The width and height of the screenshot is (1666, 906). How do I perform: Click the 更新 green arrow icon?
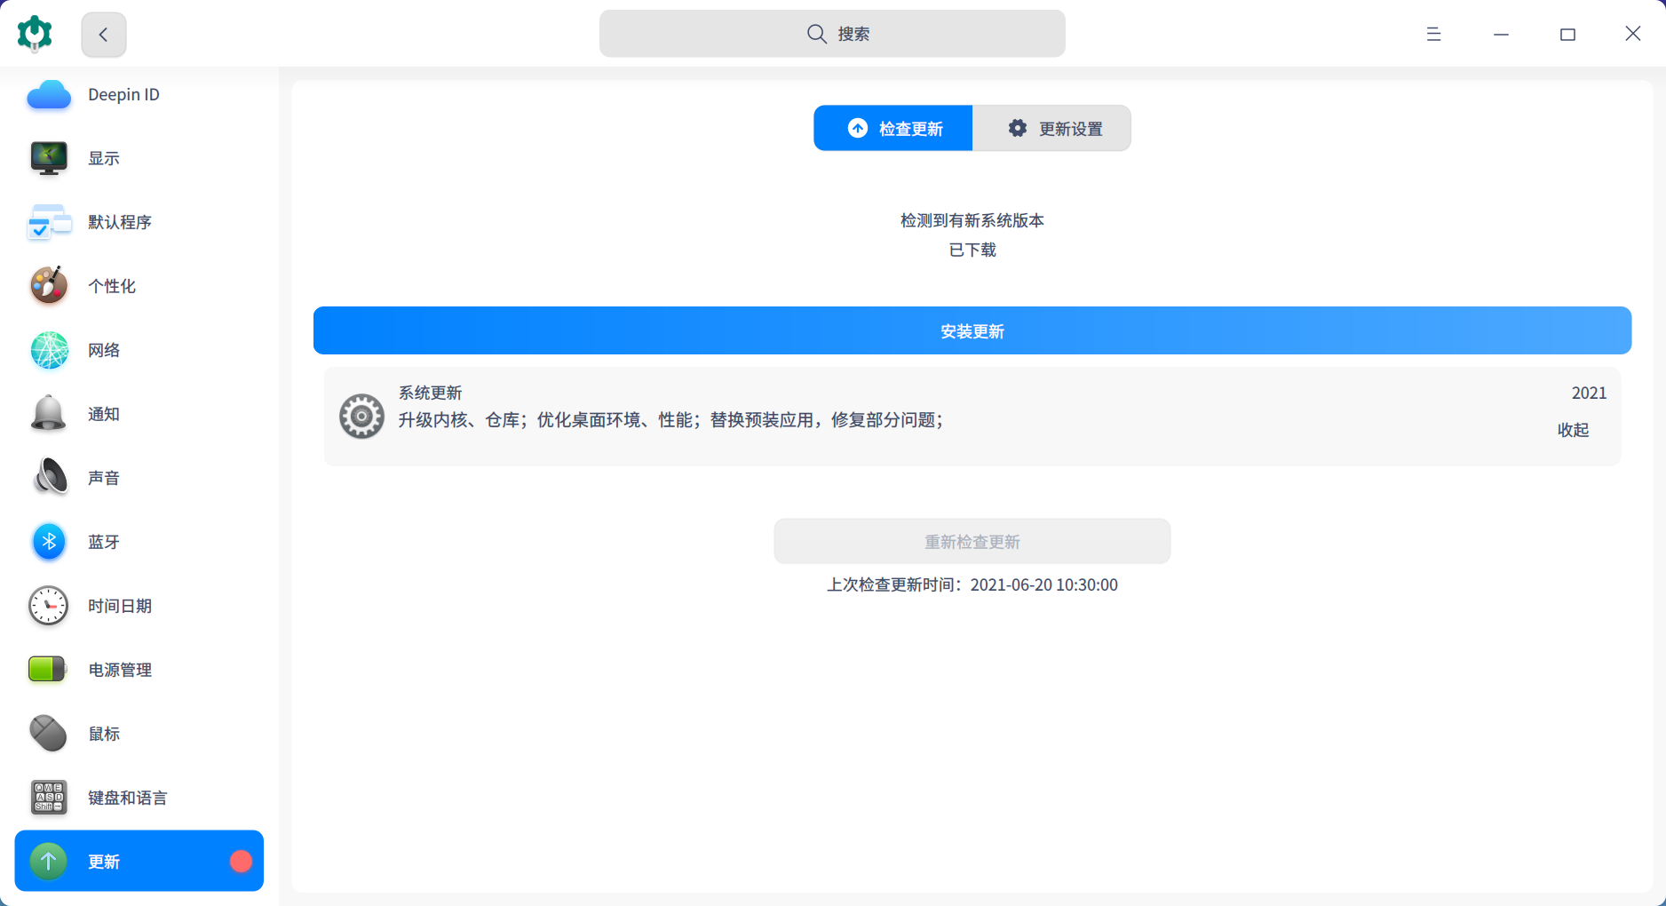coord(49,861)
